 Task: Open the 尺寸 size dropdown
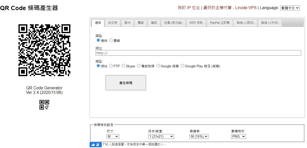[x=113, y=136]
